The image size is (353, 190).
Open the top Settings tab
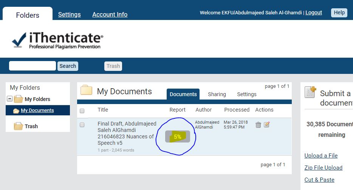click(x=69, y=14)
